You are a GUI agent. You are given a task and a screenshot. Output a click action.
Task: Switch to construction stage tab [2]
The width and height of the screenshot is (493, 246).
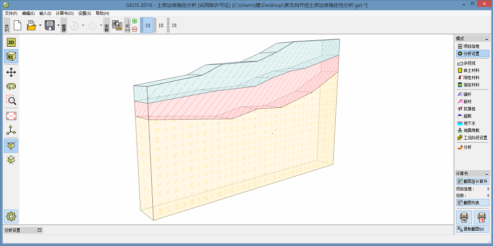pyautogui.click(x=161, y=25)
